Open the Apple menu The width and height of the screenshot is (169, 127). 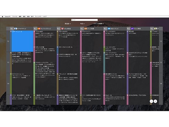click(x=2, y=17)
